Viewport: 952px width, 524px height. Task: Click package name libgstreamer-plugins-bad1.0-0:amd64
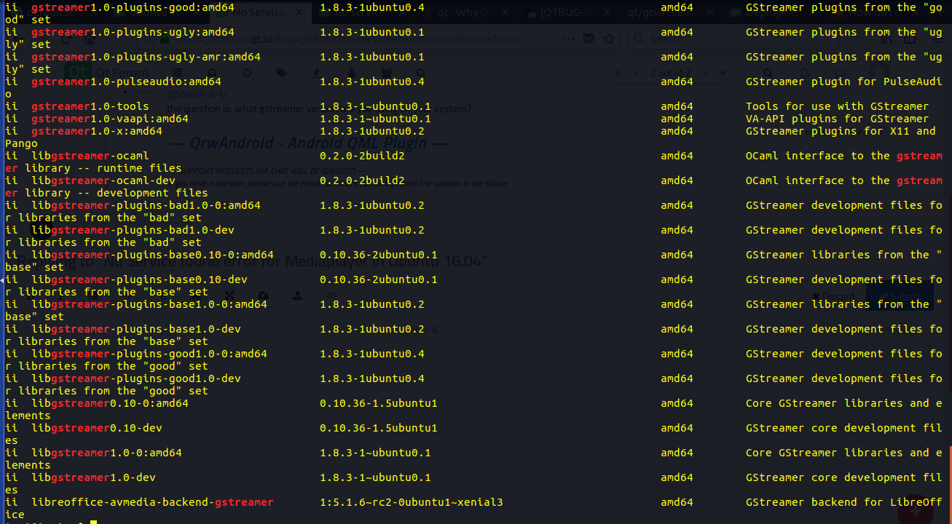[146, 205]
